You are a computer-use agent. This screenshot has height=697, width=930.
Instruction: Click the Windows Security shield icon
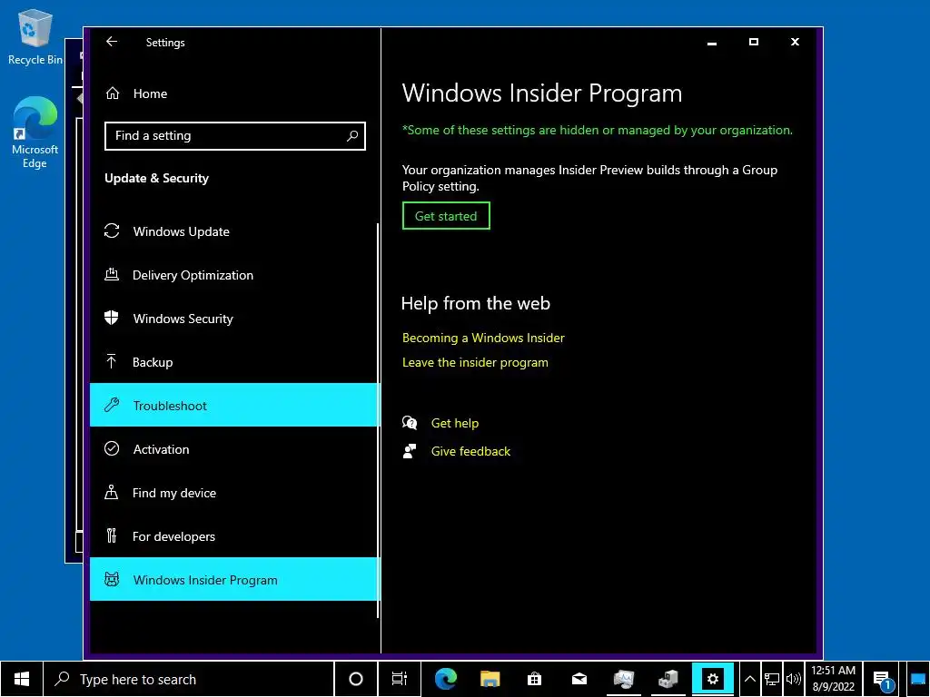point(112,319)
